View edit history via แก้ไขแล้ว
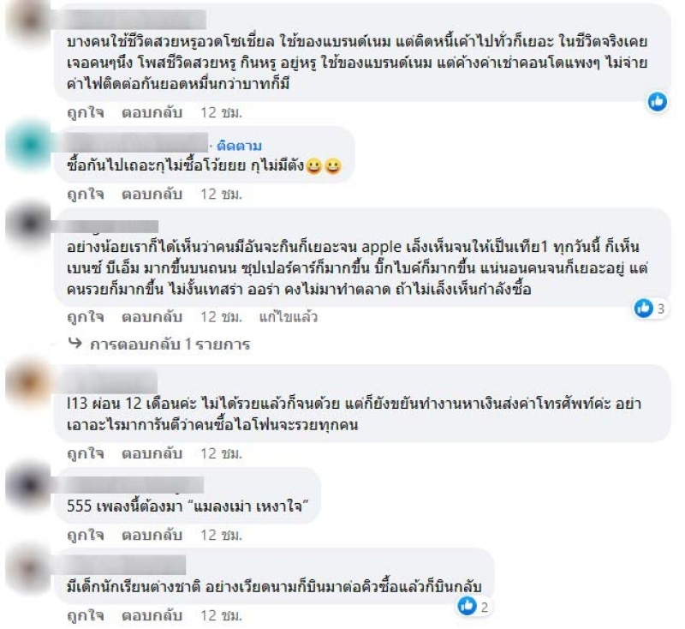The image size is (685, 629). [289, 316]
